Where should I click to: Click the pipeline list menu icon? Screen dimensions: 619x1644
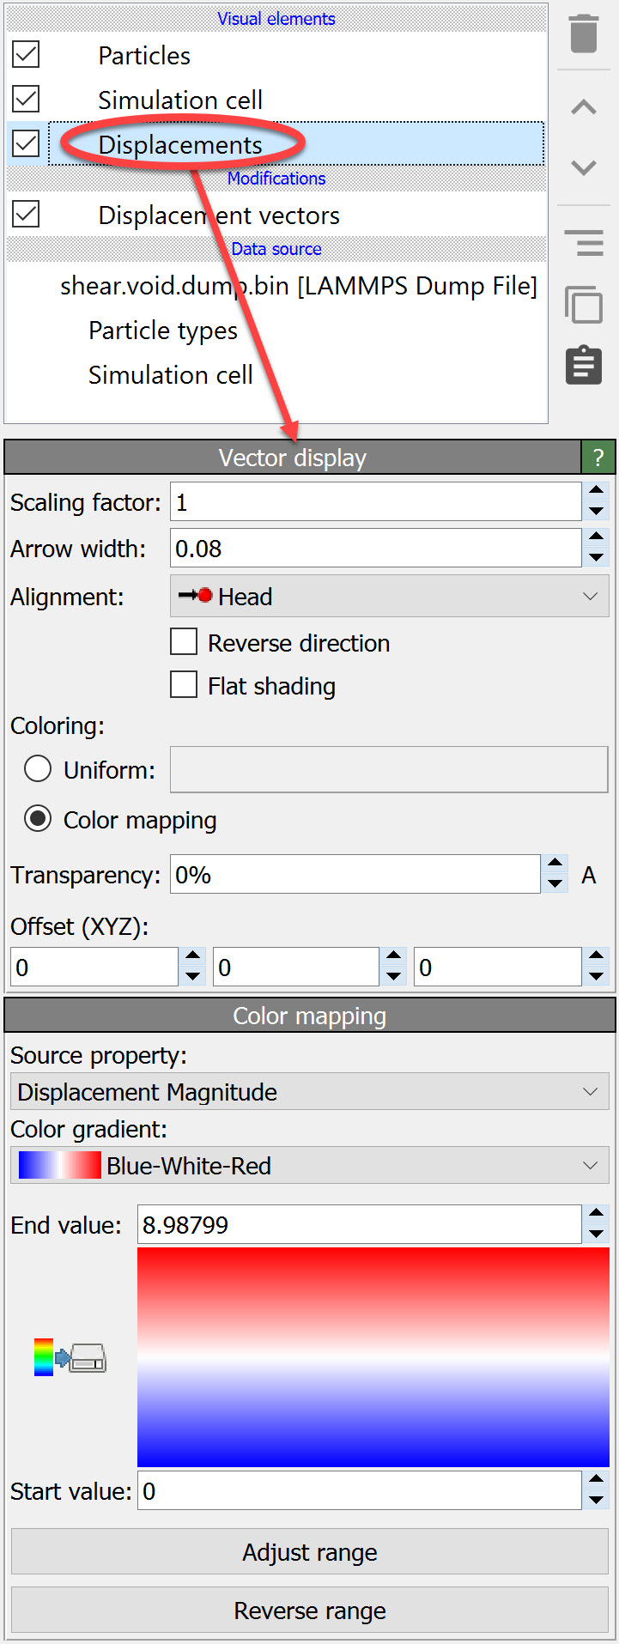click(x=584, y=243)
